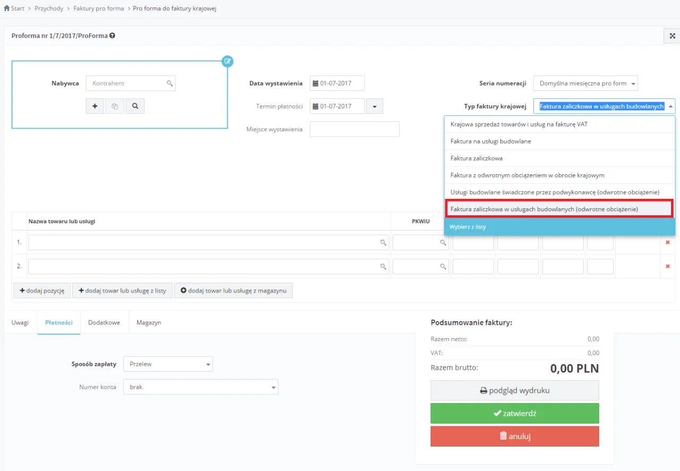Open the Sposób zapłaty dropdown
The width and height of the screenshot is (680, 471).
[168, 364]
